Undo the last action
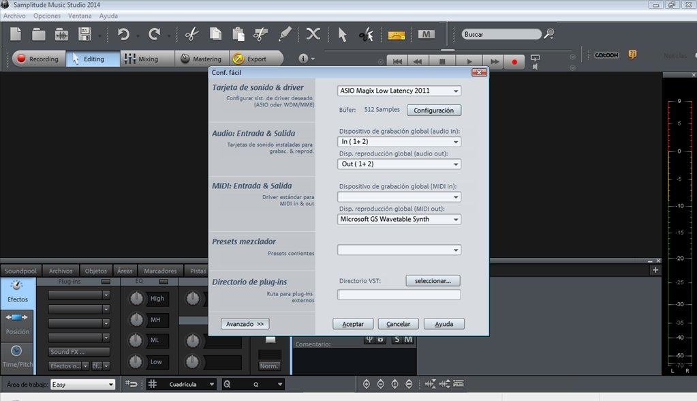The image size is (697, 401). (x=123, y=34)
